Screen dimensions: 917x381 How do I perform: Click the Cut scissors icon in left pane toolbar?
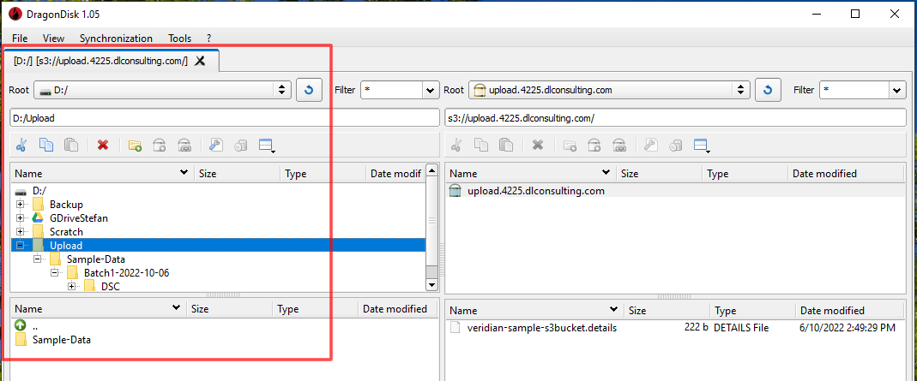coord(21,145)
